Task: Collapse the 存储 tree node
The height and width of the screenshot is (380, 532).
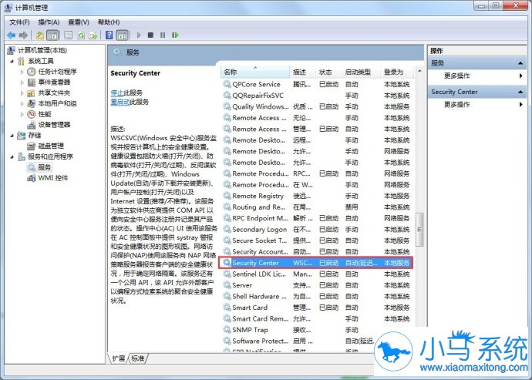Action: [12, 136]
